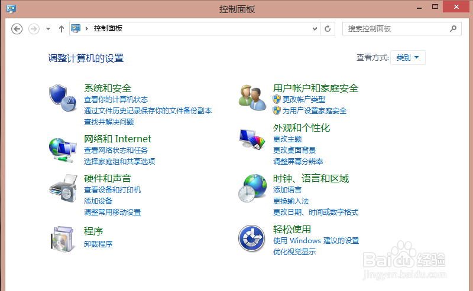Viewport: 473px width, 291px height.
Task: Click 为用户设置家庭安全 link
Action: [315, 110]
